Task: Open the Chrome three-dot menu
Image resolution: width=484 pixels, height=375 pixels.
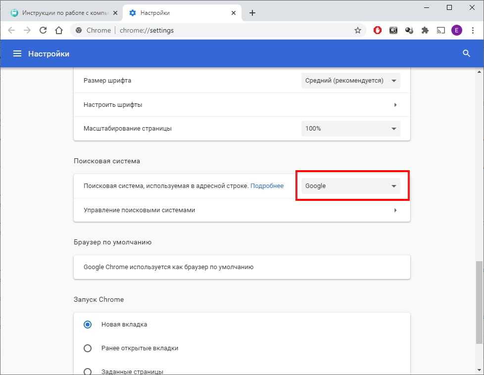Action: pyautogui.click(x=473, y=30)
